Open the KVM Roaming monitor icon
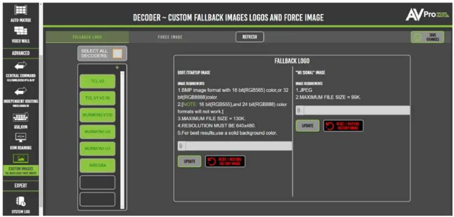Screen dimensions: 454x217 (20, 138)
